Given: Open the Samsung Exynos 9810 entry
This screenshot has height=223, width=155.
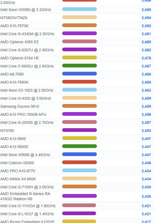Looking at the screenshot, I should coord(20,106).
